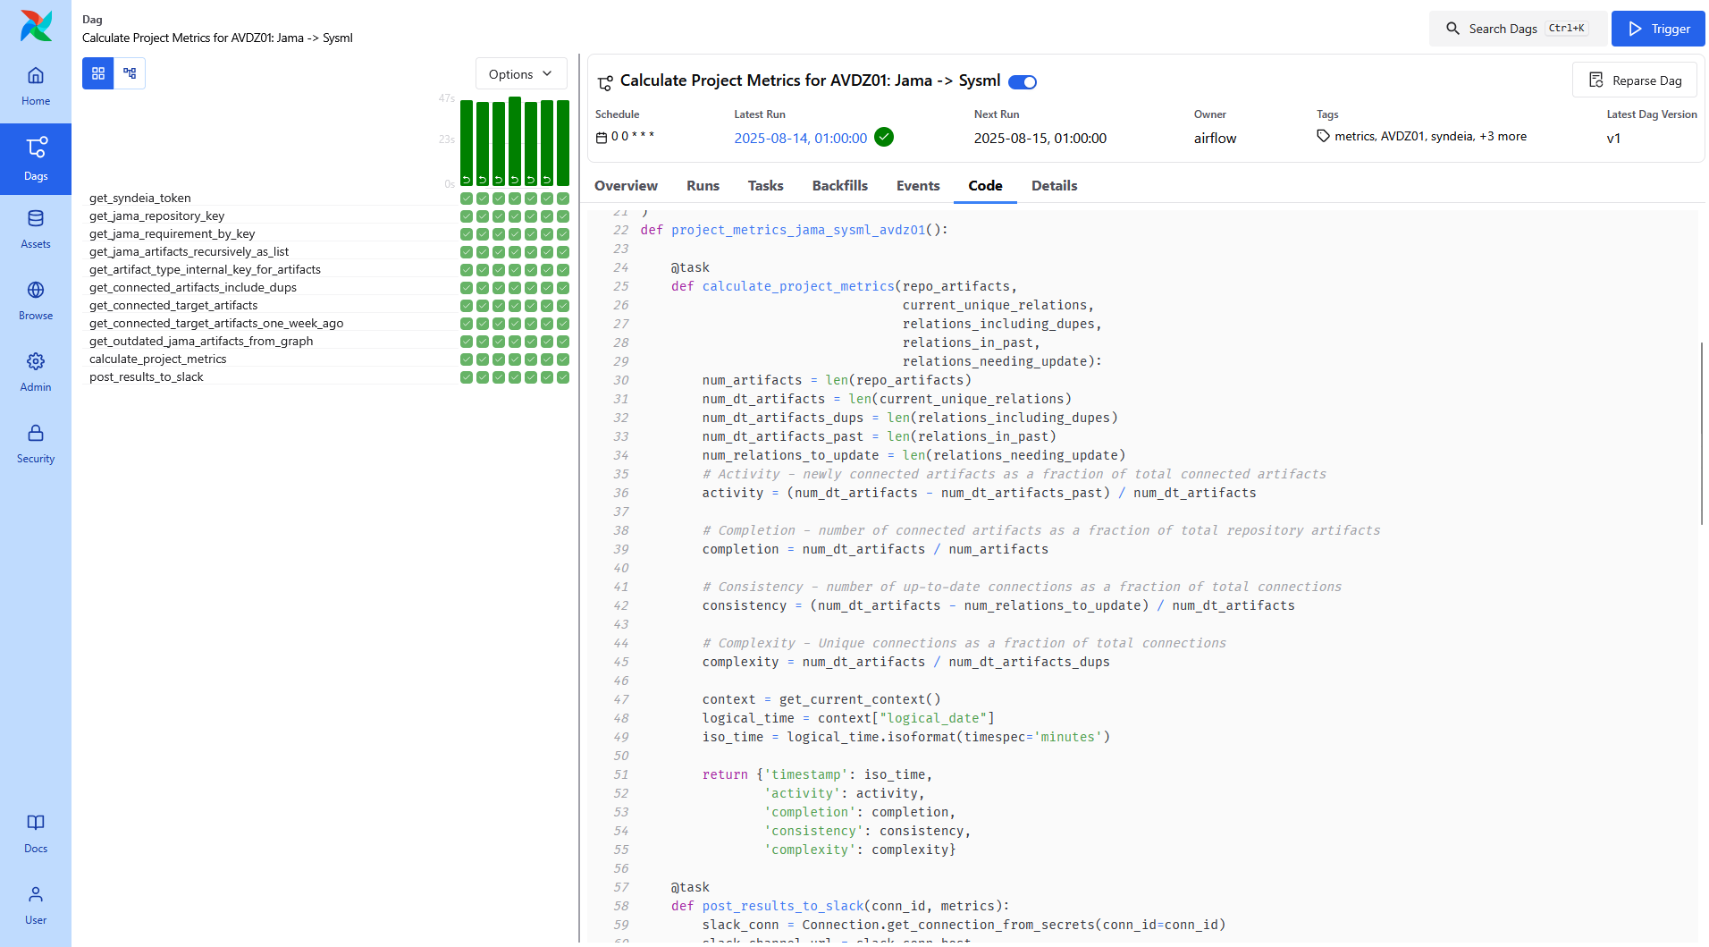Click get_syndeia_token status in first run column
Viewport: 1709px width, 947px height.
coord(467,199)
